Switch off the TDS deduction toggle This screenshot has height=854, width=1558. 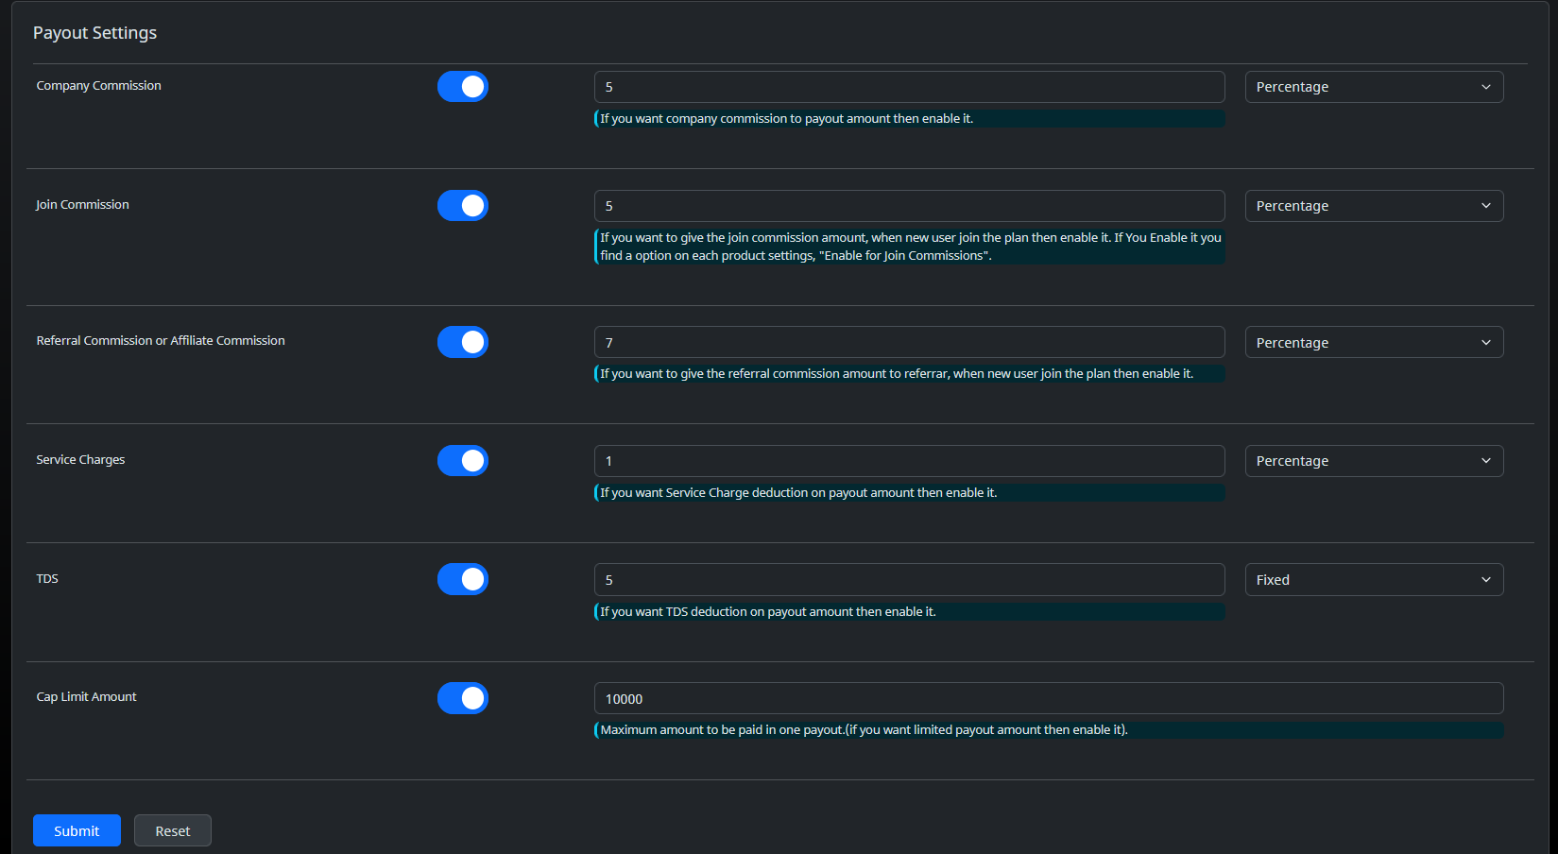pos(462,579)
